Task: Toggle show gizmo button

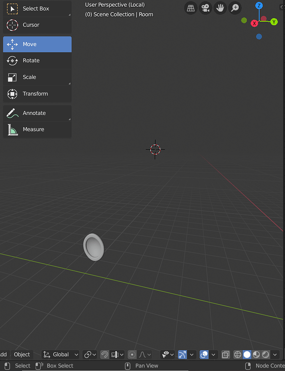Action: 183,355
